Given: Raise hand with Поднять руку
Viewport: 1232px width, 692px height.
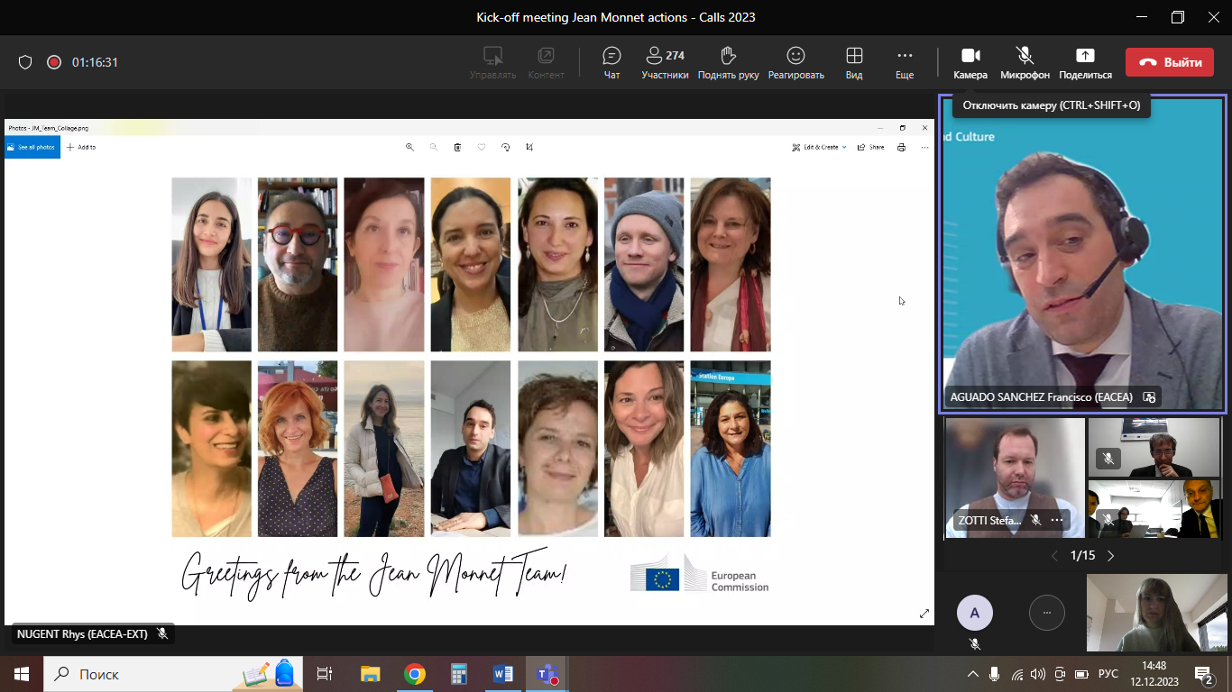Looking at the screenshot, I should coord(728,62).
